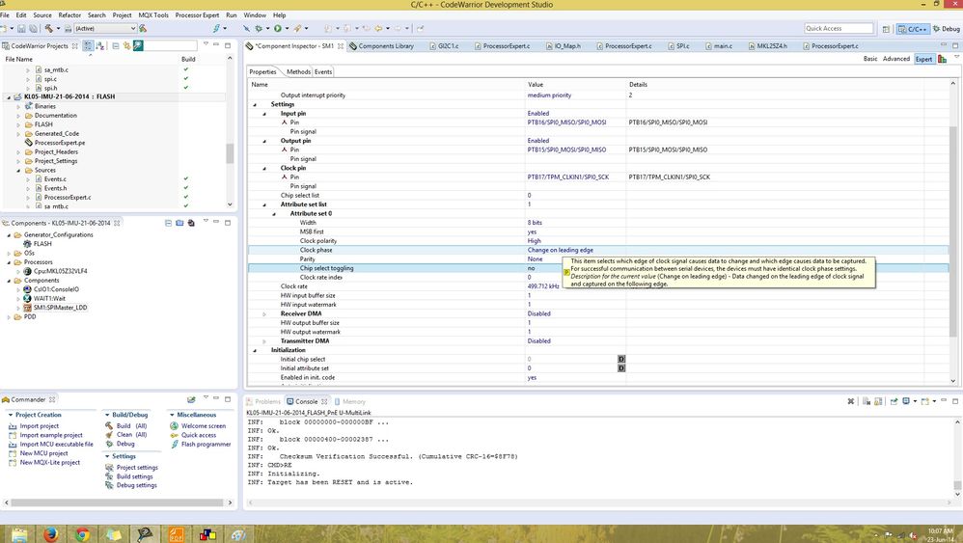Click the Open Perspective icon
The image size is (963, 543).
point(886,29)
